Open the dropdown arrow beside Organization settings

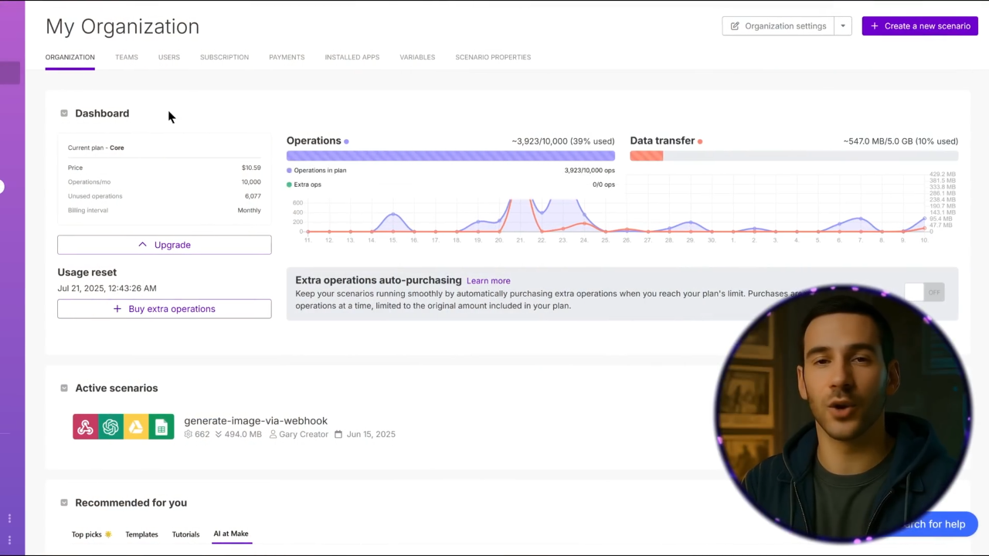(x=843, y=26)
